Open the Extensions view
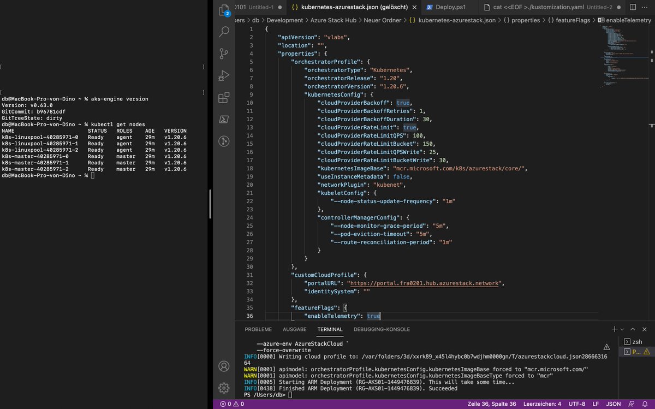The height and width of the screenshot is (409, 655). click(224, 98)
